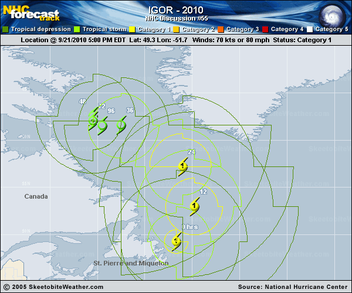Click the 'IGOR - 2010' title

pyautogui.click(x=176, y=10)
